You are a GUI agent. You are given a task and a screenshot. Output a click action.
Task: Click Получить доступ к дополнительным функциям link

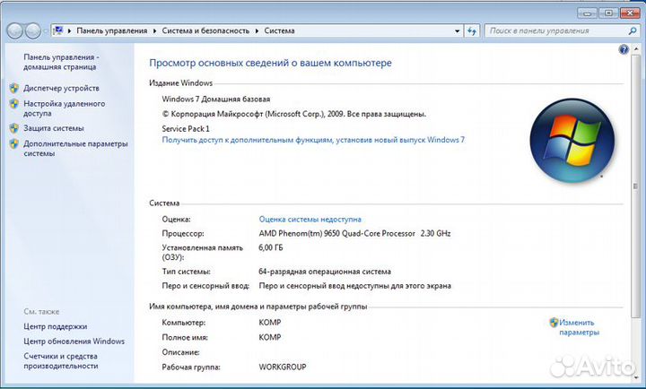click(x=313, y=140)
